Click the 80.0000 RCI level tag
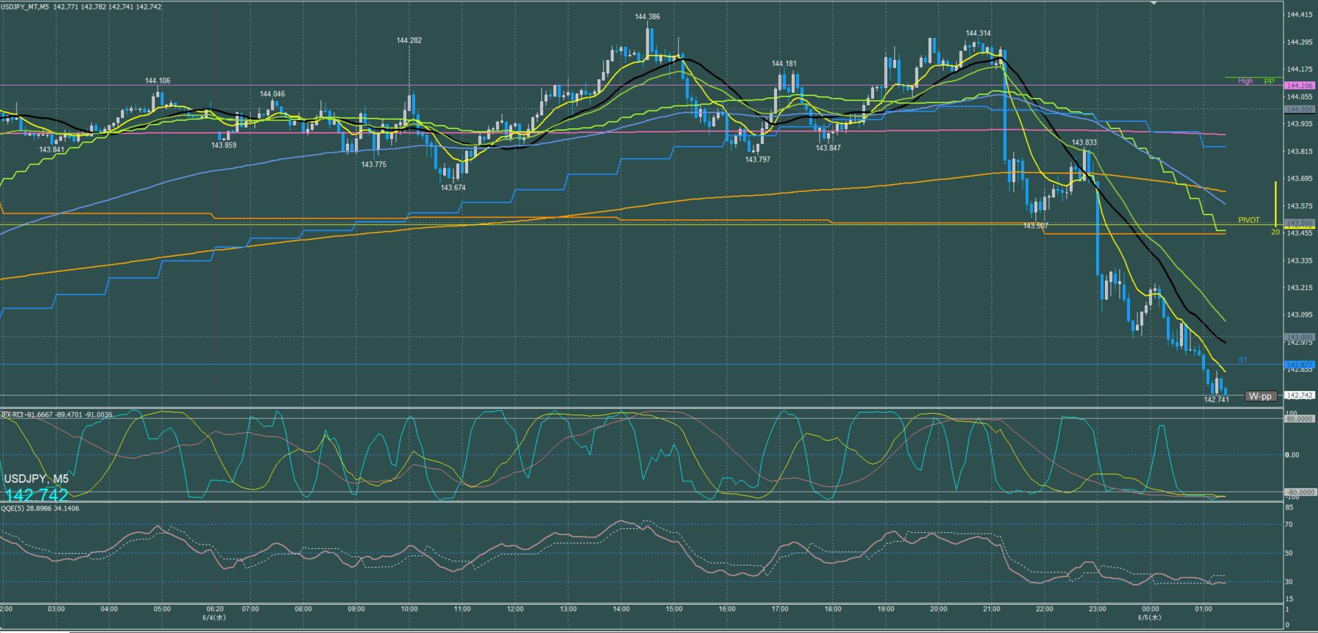The width and height of the screenshot is (1318, 633). point(1300,419)
